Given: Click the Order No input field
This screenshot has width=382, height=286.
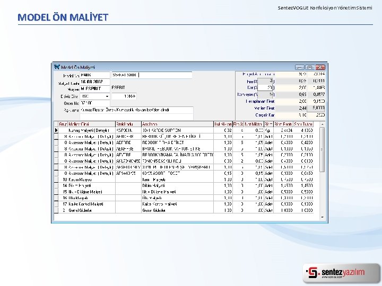Looking at the screenshot, I should 95,103.
